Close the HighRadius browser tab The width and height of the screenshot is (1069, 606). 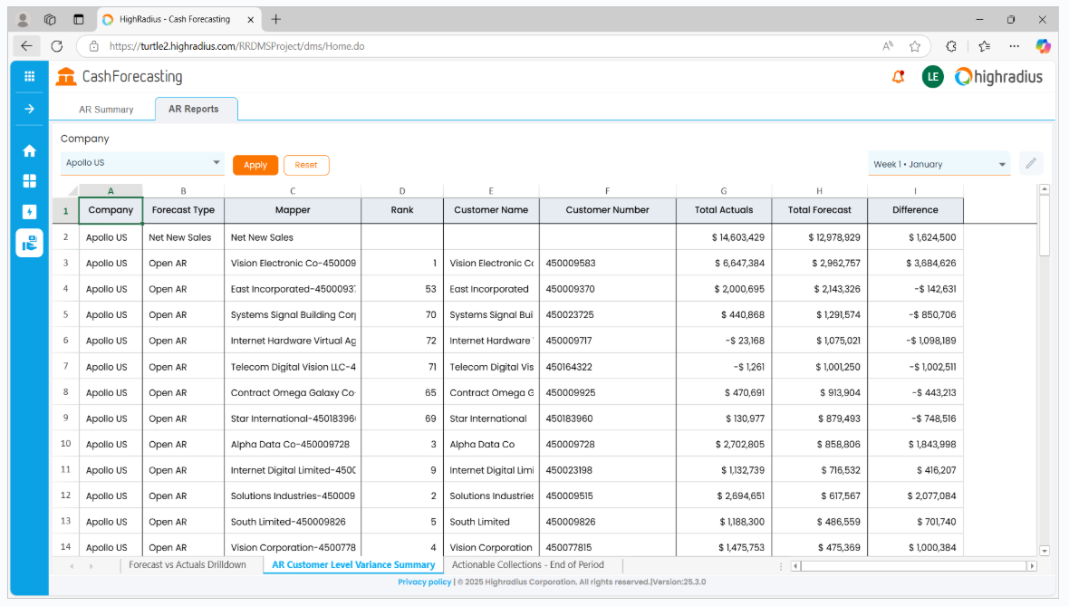250,20
